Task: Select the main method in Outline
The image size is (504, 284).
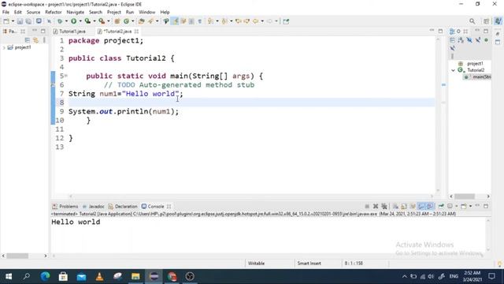Action: [478, 77]
